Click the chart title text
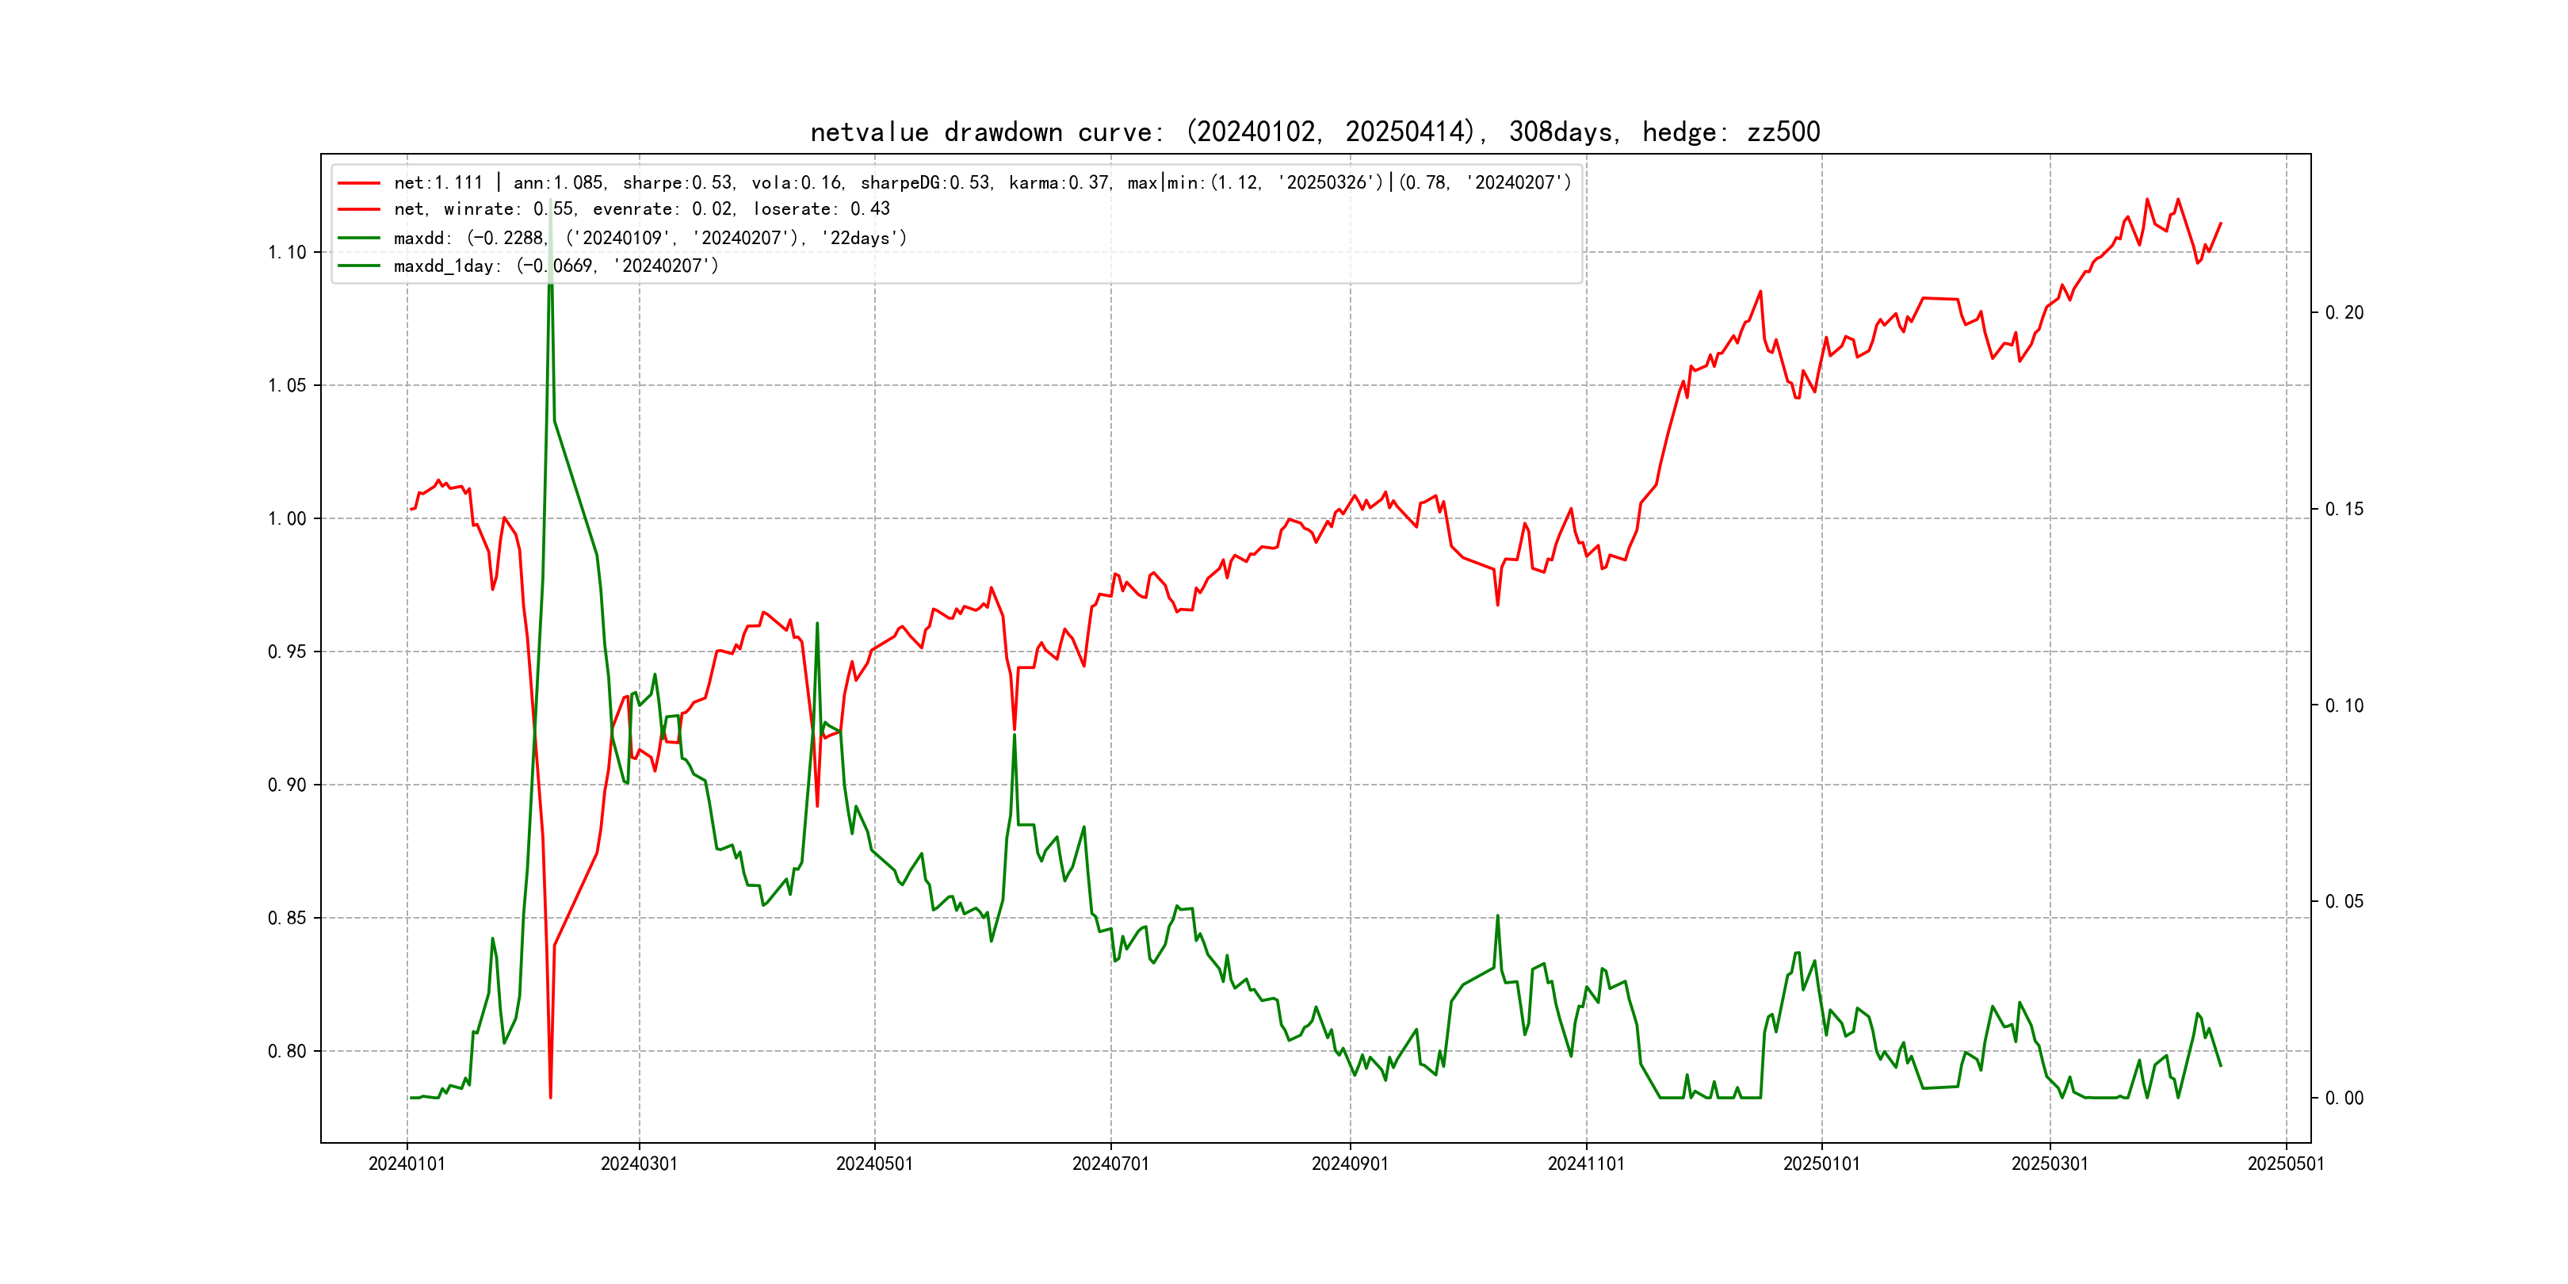 tap(1314, 132)
